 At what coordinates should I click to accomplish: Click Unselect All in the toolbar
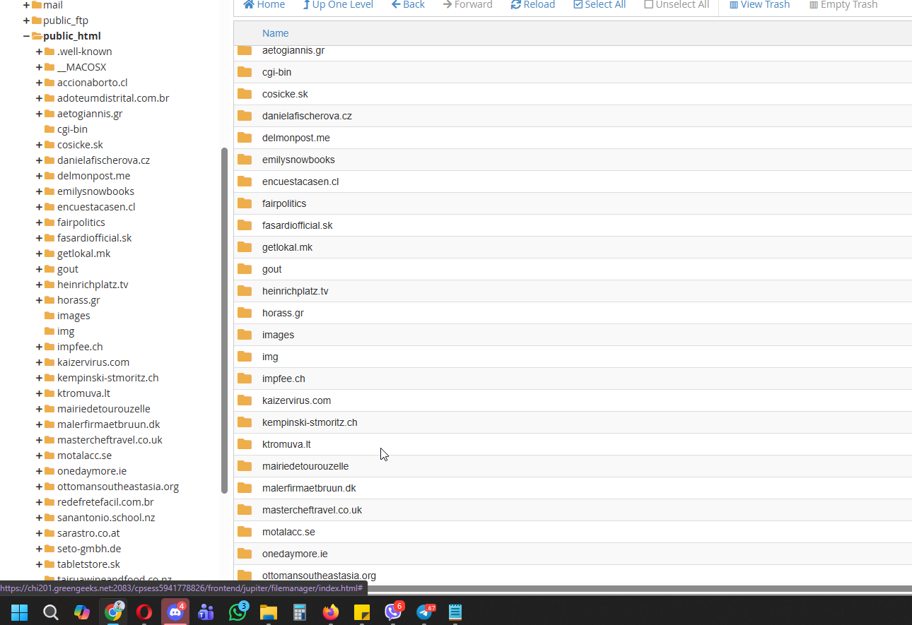click(x=677, y=5)
